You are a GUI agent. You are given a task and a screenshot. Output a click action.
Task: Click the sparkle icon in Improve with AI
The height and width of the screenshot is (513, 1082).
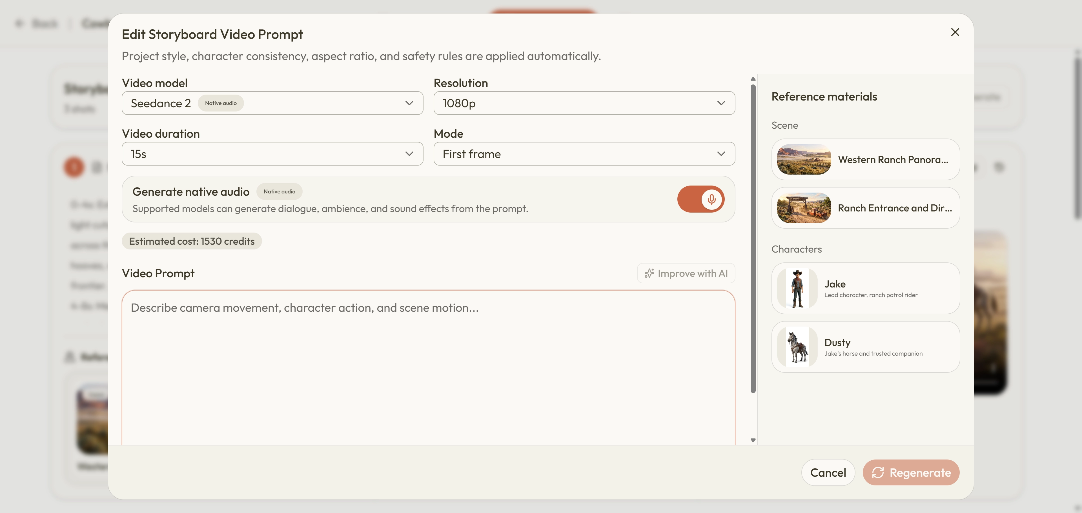tap(649, 273)
